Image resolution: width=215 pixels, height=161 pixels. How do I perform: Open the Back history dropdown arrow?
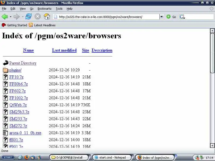click(x=10, y=17)
